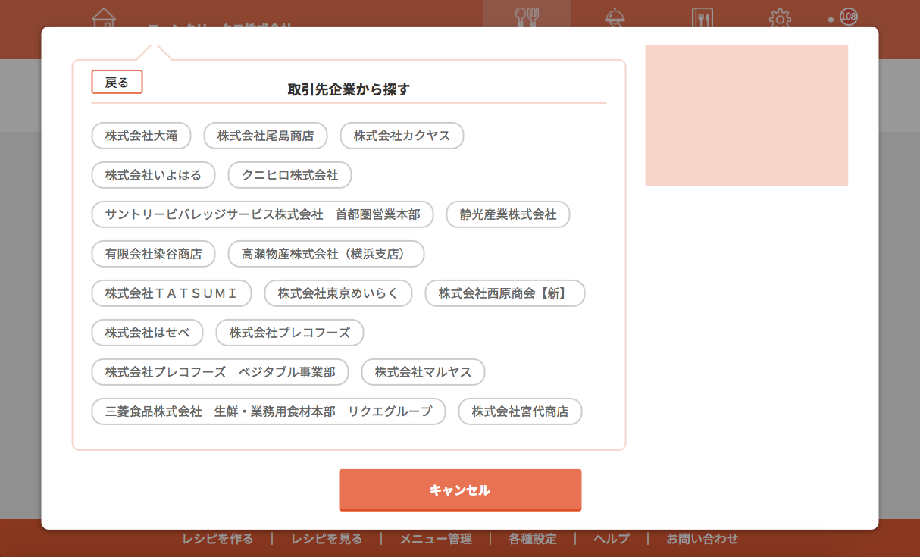Open お問い合わせ footer link
Viewport: 920px width, 557px height.
point(703,539)
